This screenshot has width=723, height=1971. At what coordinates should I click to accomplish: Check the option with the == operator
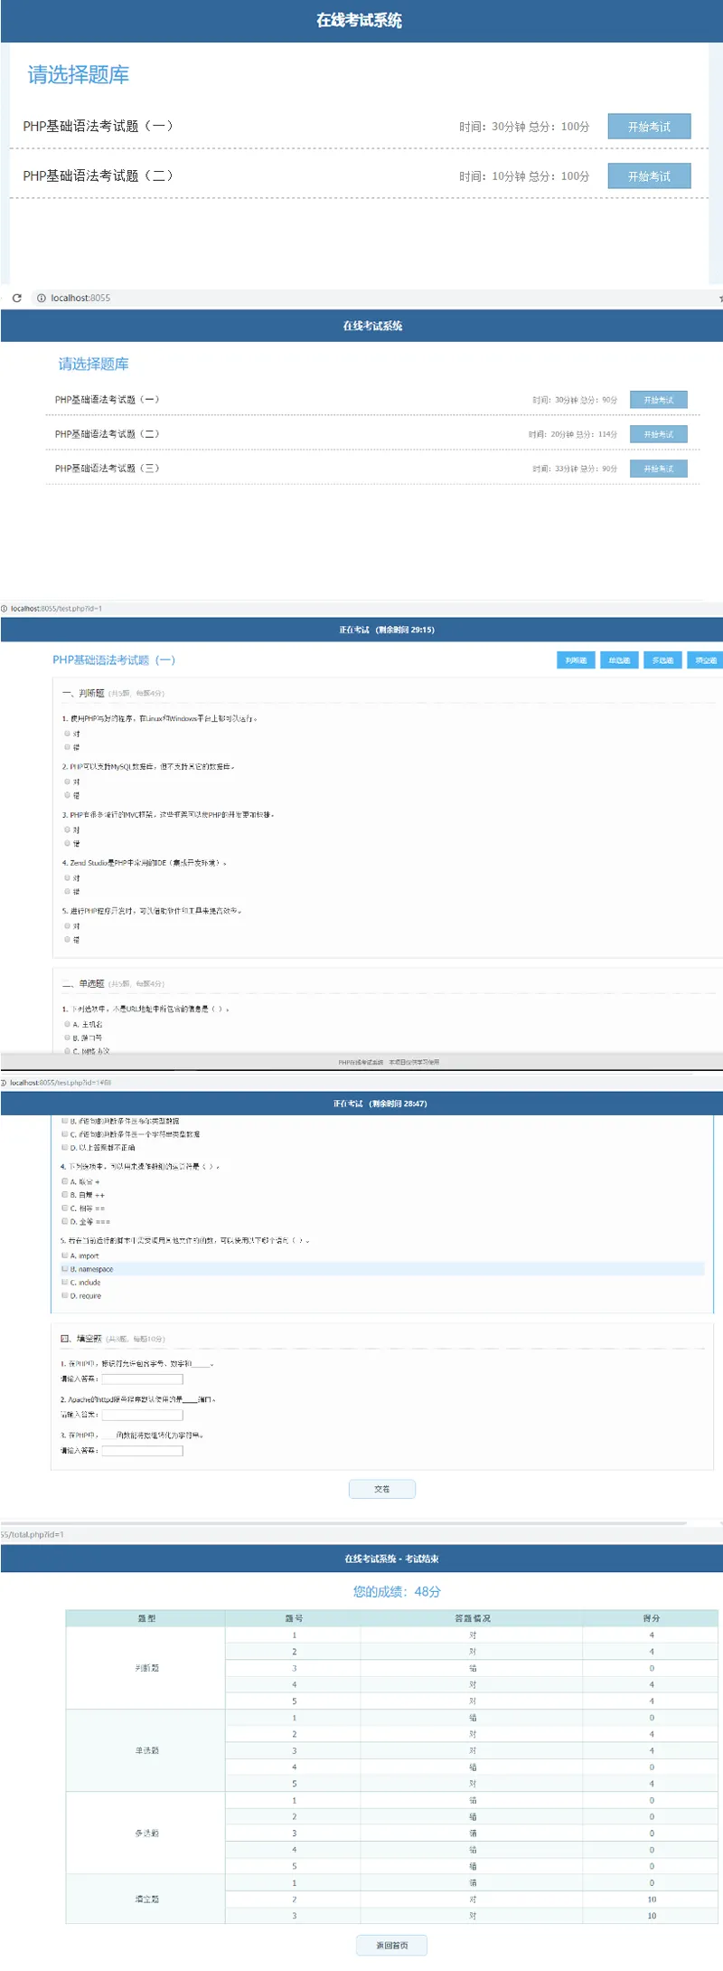[x=64, y=1208]
